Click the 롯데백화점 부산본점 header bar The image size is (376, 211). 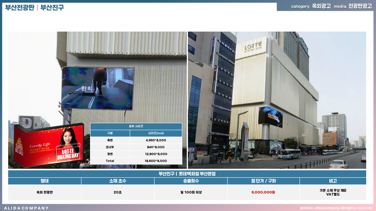point(187,174)
